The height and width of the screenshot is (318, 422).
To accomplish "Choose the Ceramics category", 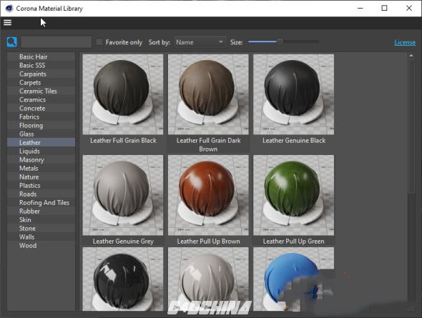I will coord(41,100).
